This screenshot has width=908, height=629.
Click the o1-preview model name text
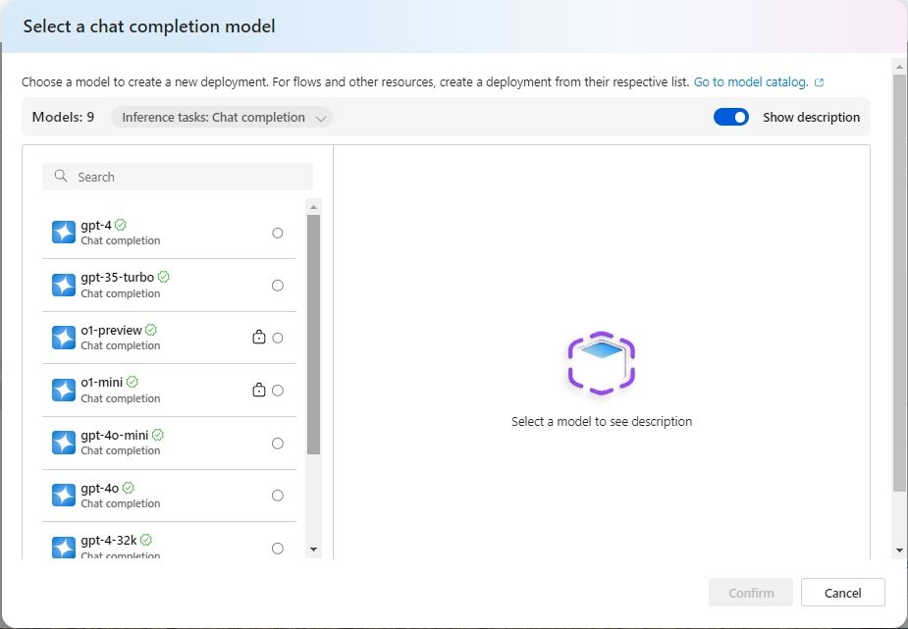point(111,330)
